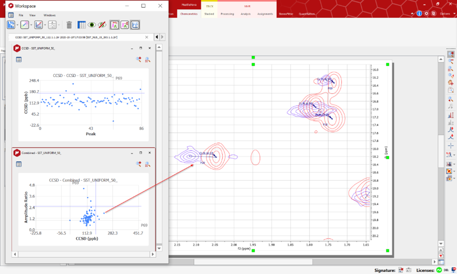Toggle the first peak display mode button
The height and width of the screenshot is (274, 457).
click(114, 25)
